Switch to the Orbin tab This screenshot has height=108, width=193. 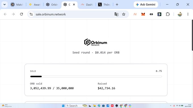coord(52,5)
